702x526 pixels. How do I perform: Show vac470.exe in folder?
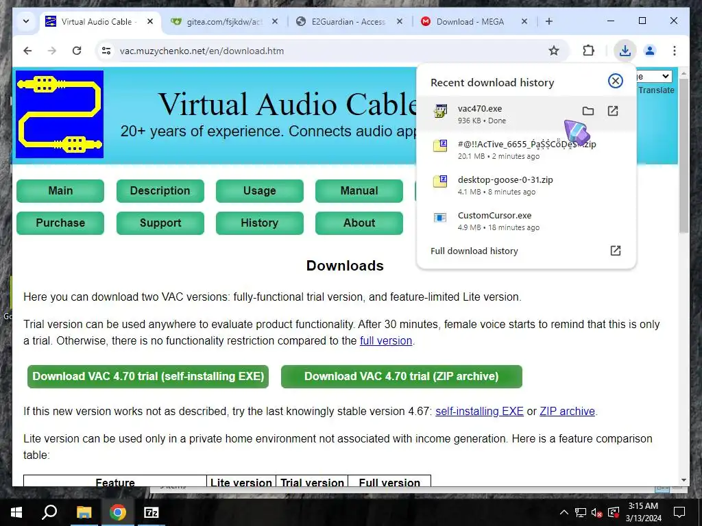[588, 111]
